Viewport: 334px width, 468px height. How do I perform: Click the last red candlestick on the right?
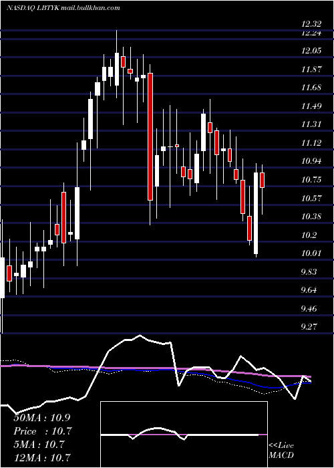(x=262, y=181)
